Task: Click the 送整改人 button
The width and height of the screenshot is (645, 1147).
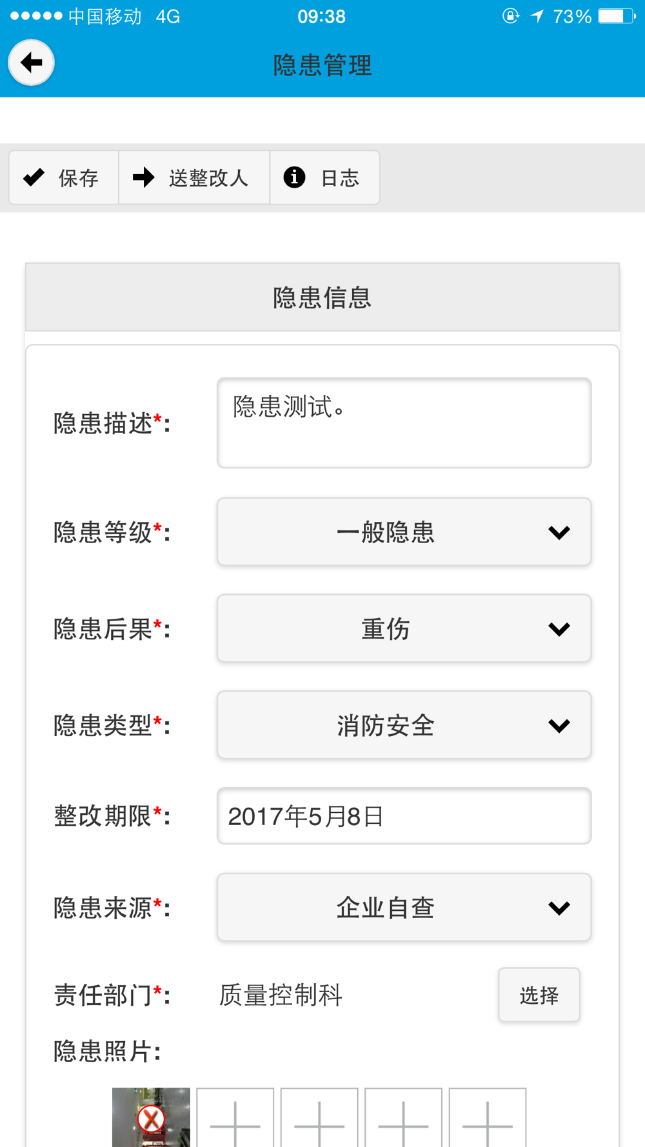Action: pyautogui.click(x=194, y=177)
